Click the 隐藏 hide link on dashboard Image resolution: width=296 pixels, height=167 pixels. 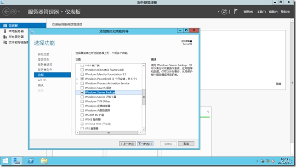pos(279,83)
